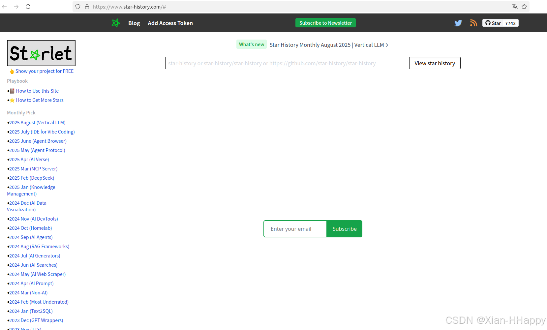Viewport: 547px width, 330px height.
Task: Go back with browser back arrow
Action: (x=5, y=7)
